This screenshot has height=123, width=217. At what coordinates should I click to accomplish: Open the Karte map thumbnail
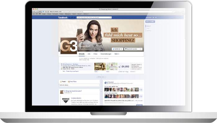tap(112, 66)
